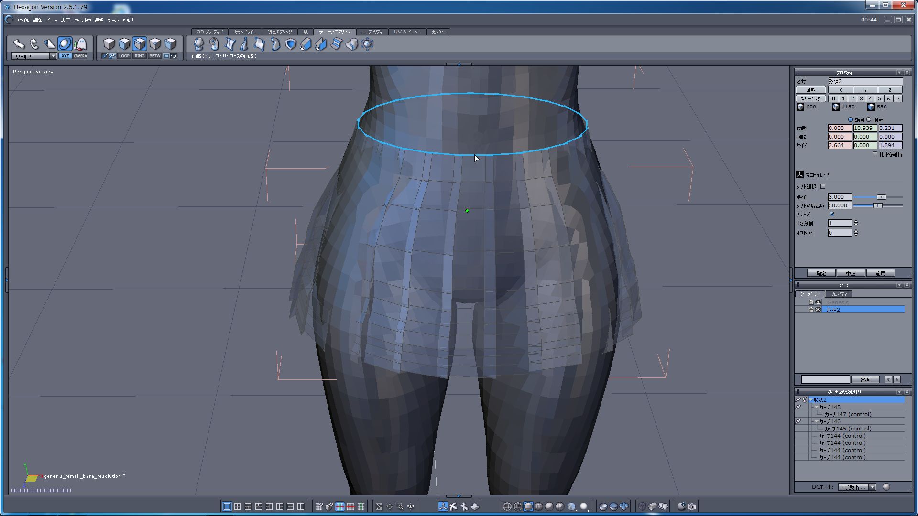Click the 確定 button
The image size is (918, 516).
pos(821,273)
